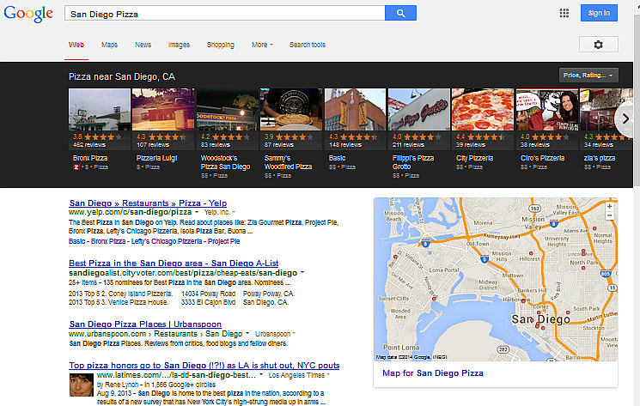
Task: Zoom out on the map
Action: point(609,215)
